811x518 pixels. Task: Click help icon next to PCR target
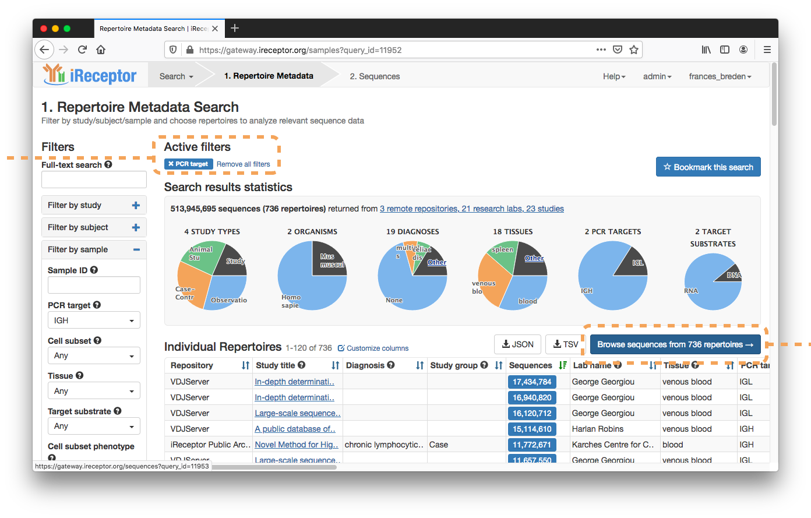click(x=97, y=305)
